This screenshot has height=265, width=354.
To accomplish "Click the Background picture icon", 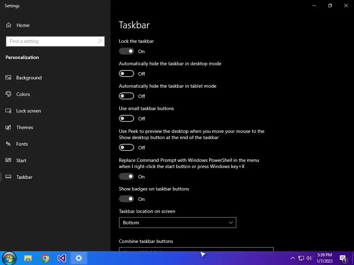I will pyautogui.click(x=8, y=78).
